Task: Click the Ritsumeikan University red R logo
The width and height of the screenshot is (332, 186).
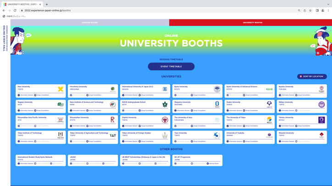Action: click(x=113, y=120)
